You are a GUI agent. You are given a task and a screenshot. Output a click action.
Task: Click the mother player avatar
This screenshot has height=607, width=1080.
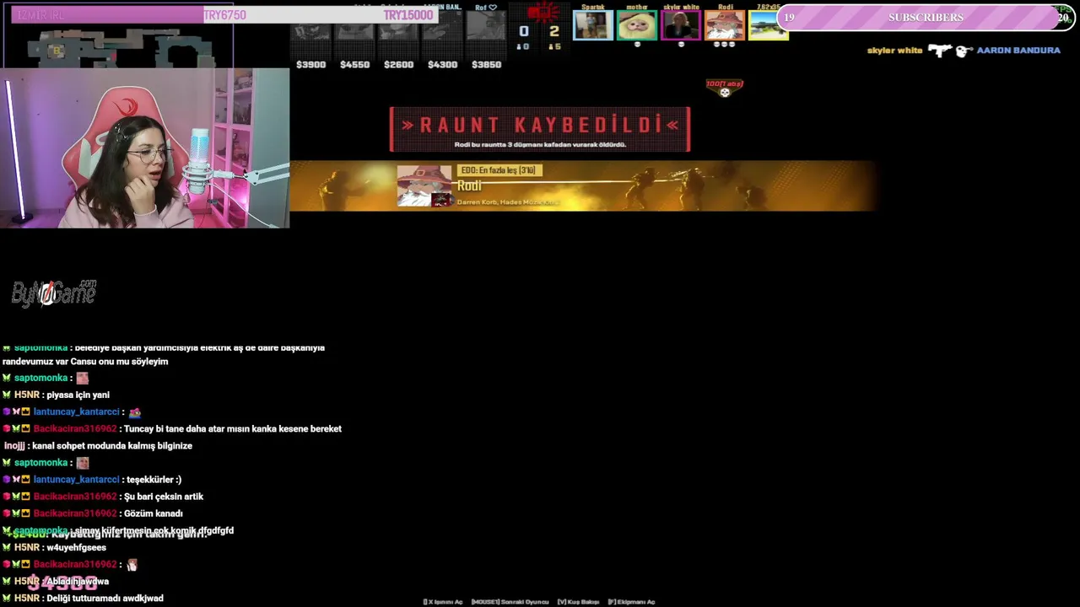tap(637, 25)
